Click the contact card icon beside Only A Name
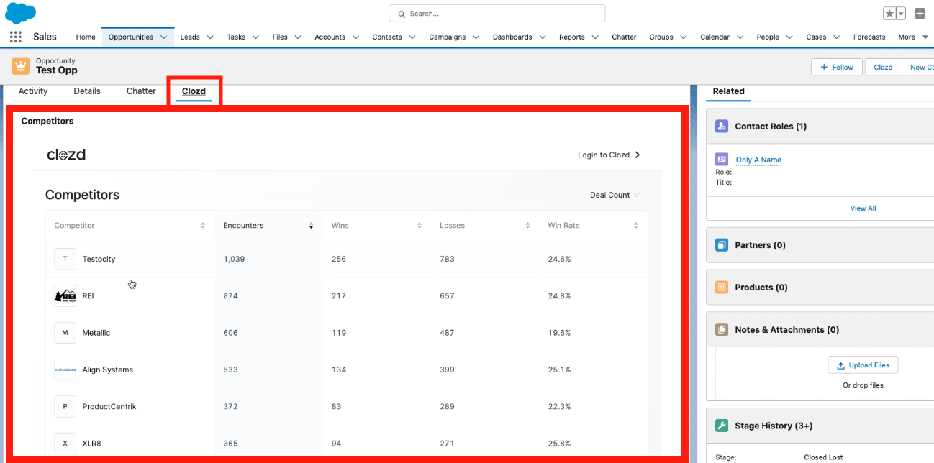 pos(722,160)
